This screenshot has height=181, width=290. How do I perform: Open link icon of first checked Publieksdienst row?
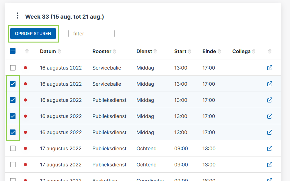coord(270,100)
